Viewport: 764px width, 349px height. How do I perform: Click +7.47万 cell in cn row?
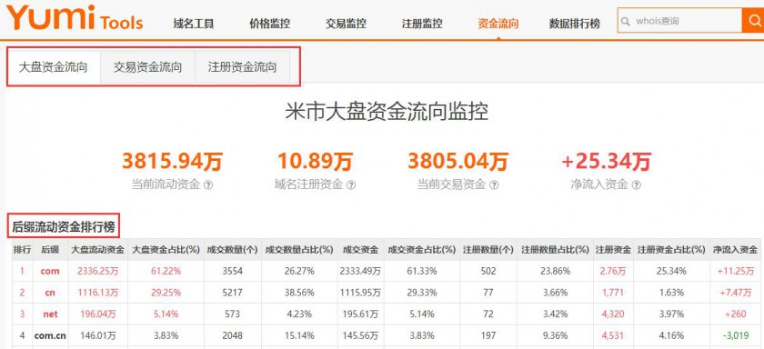[x=735, y=293]
